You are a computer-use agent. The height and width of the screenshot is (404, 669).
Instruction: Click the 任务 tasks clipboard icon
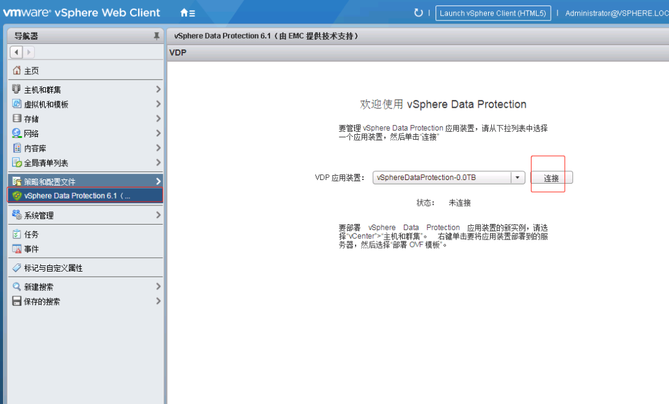coord(17,234)
